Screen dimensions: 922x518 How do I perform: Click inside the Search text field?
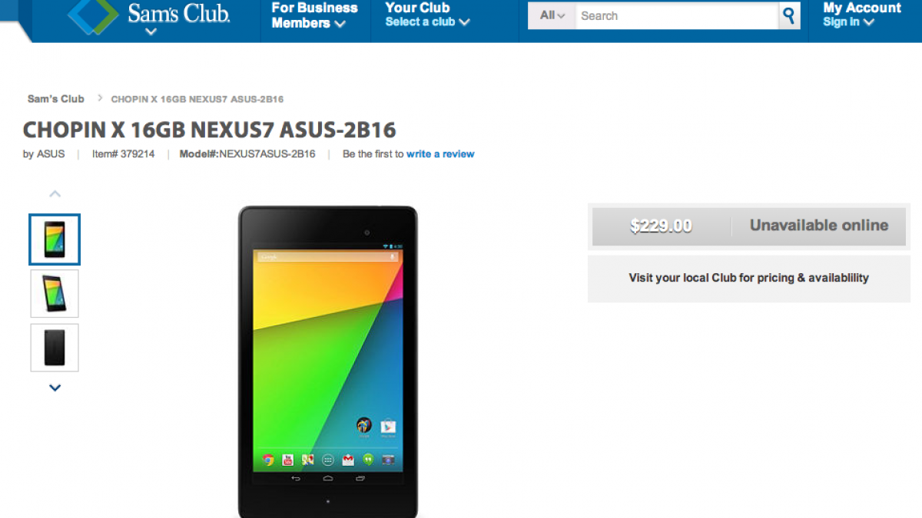pyautogui.click(x=676, y=15)
